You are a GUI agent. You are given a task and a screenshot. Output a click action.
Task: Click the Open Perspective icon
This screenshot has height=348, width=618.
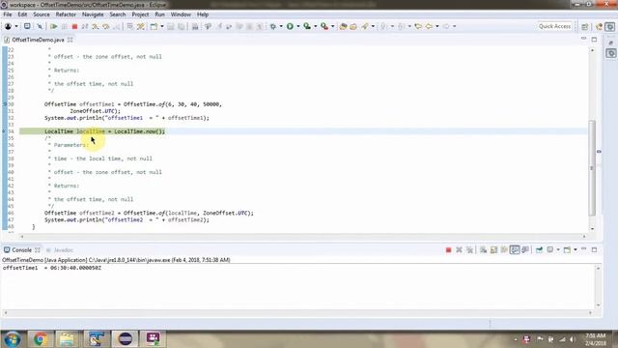585,26
